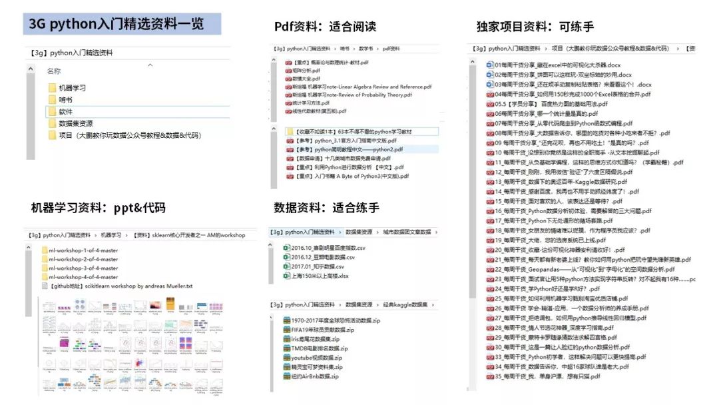Click scroll-up arrow in 独家项目资料 file list
Screen dimensions: 719x405
pyautogui.click(x=472, y=61)
